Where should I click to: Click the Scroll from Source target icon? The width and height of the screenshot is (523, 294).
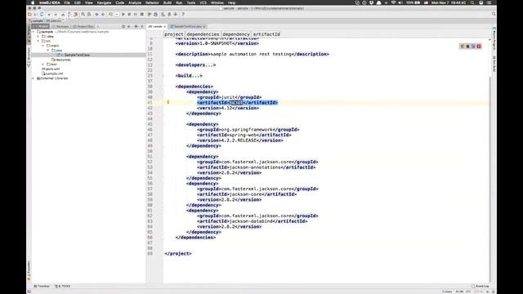tap(123, 26)
